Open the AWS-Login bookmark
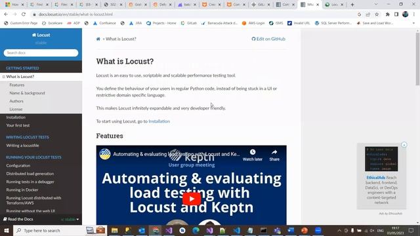The image size is (420, 236). click(x=253, y=24)
